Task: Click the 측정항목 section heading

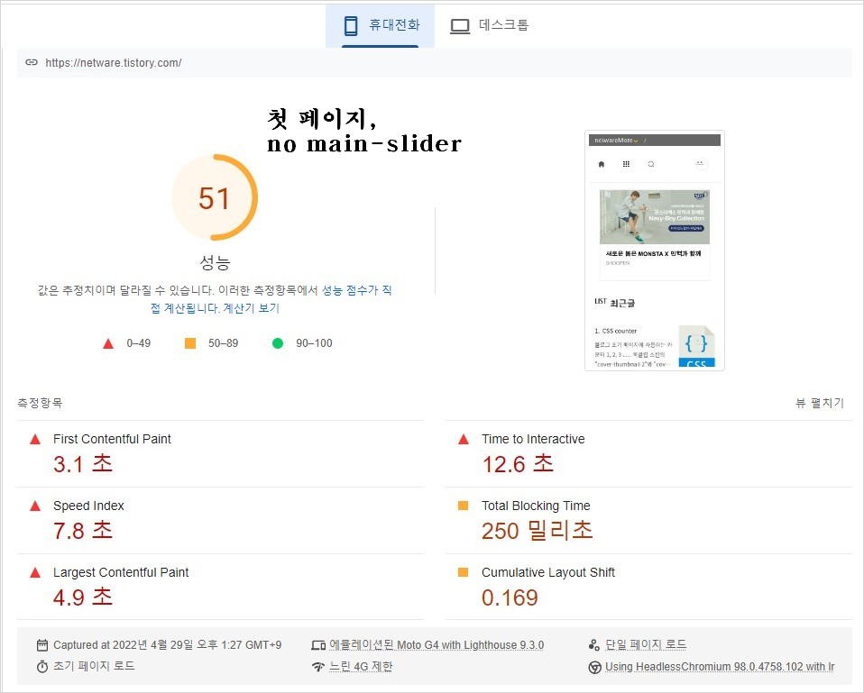Action: pyautogui.click(x=40, y=403)
